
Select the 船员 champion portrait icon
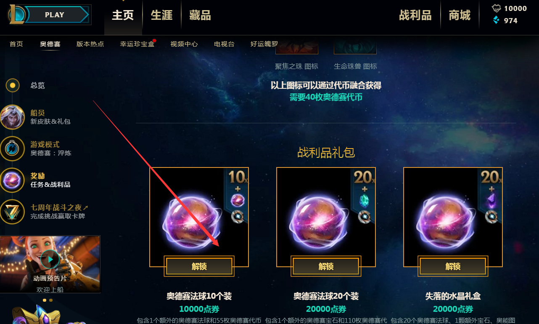tap(12, 117)
